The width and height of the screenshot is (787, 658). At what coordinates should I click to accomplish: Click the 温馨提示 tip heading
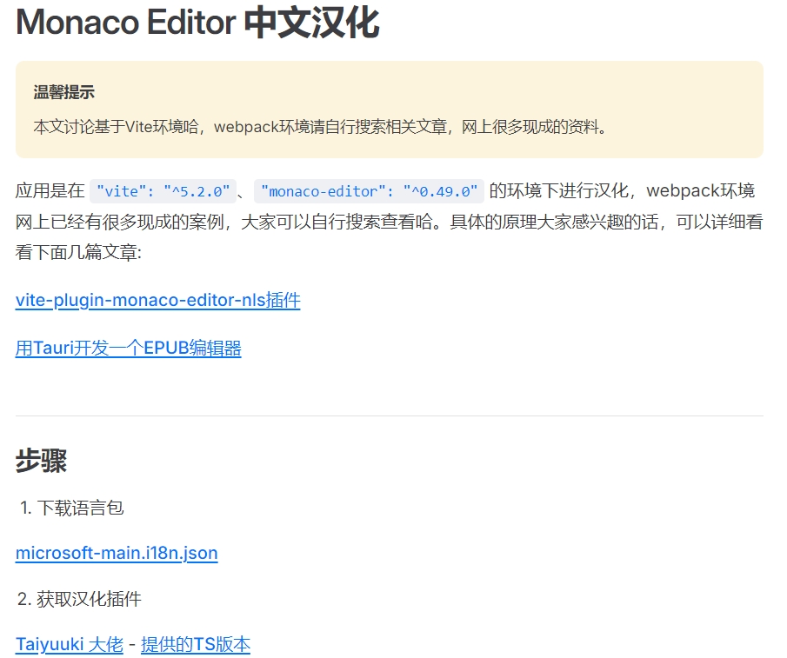(63, 92)
